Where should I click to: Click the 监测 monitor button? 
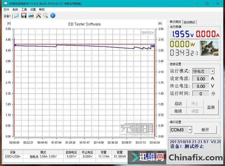(x=211, y=107)
